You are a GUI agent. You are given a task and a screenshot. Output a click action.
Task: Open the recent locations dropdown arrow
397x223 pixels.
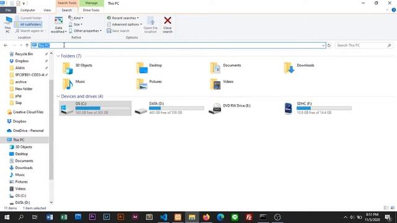[x=20, y=45]
